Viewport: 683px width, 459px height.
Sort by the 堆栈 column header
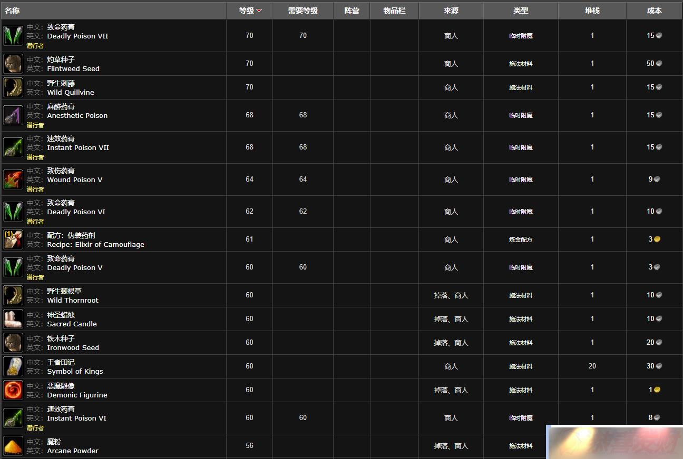[x=592, y=11]
